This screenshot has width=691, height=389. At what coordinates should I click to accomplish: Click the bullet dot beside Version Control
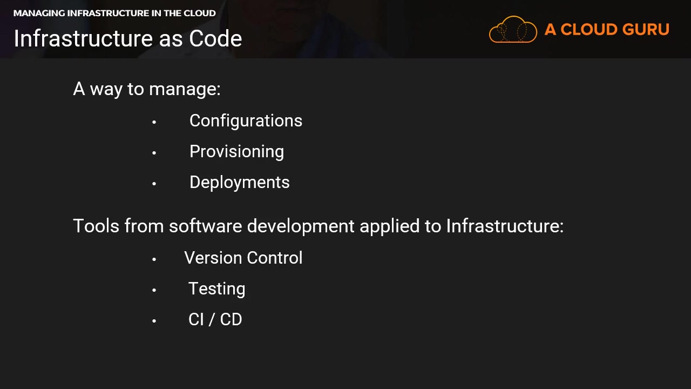point(154,259)
